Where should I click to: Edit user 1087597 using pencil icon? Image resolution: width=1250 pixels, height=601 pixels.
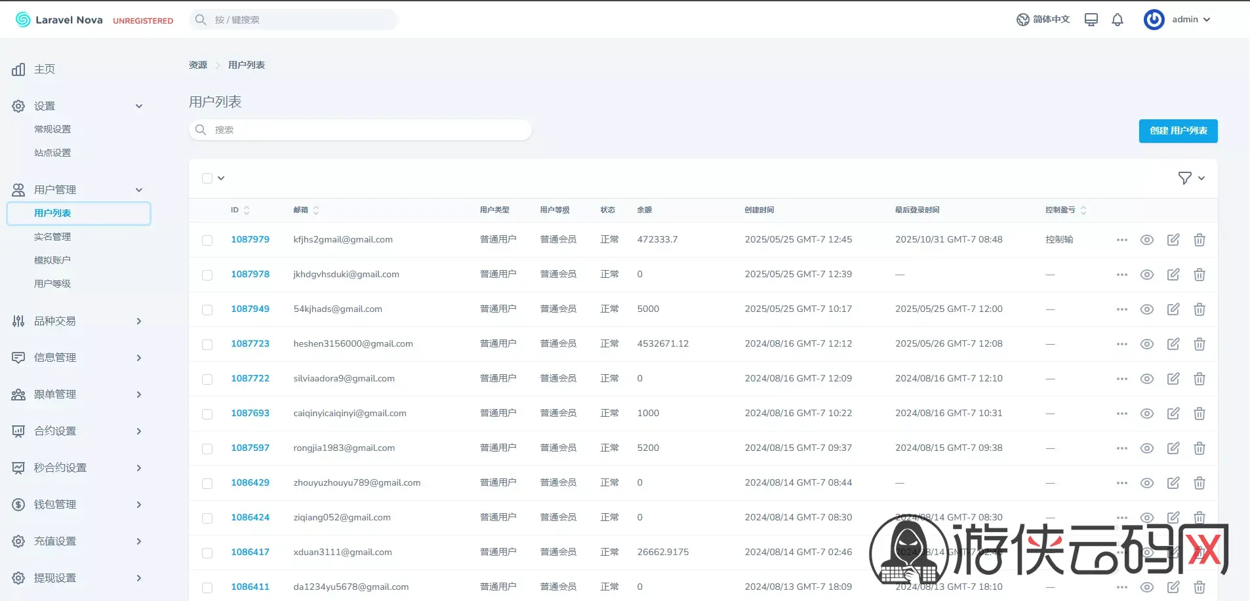click(1173, 448)
